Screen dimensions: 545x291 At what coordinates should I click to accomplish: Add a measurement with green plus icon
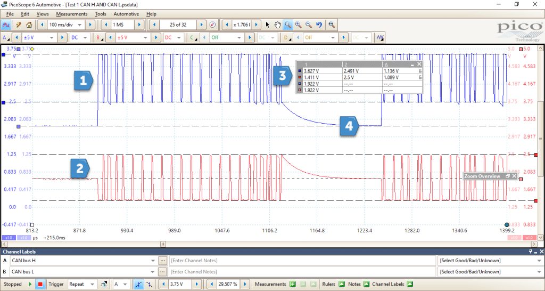(293, 284)
